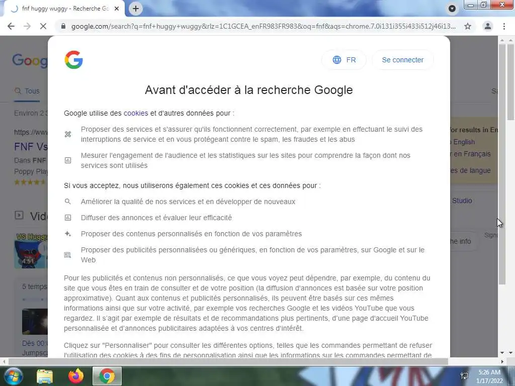
Task: Click the Studio link on background page
Action: pyautogui.click(x=462, y=201)
